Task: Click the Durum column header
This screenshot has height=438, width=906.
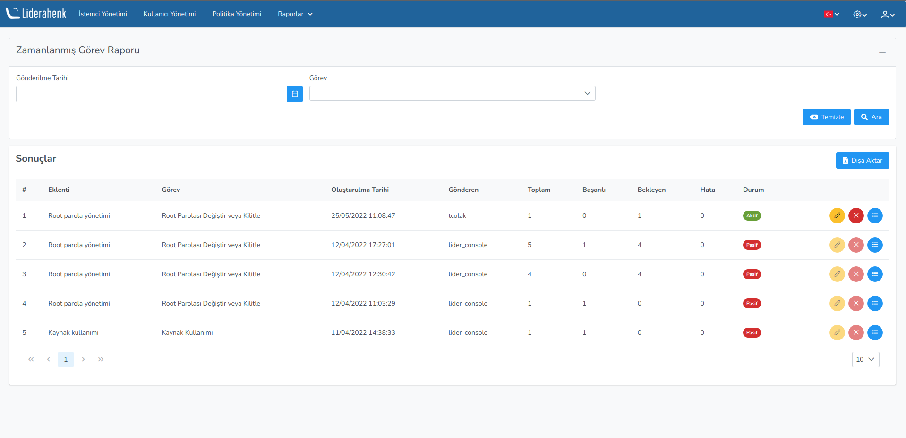Action: point(753,190)
